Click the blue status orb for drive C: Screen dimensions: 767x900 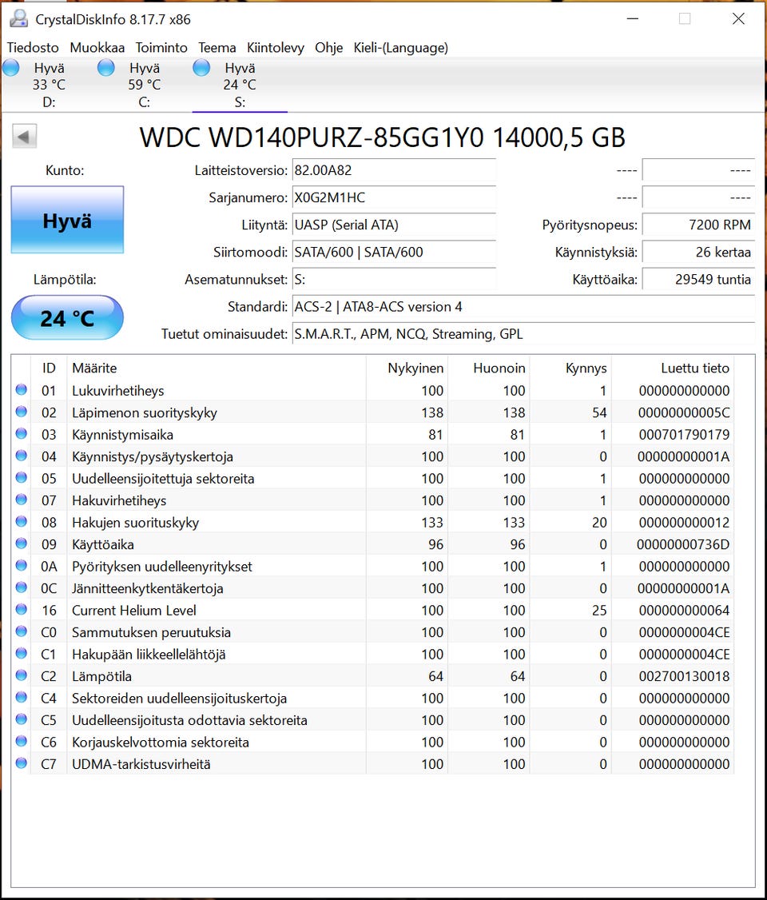pos(106,68)
